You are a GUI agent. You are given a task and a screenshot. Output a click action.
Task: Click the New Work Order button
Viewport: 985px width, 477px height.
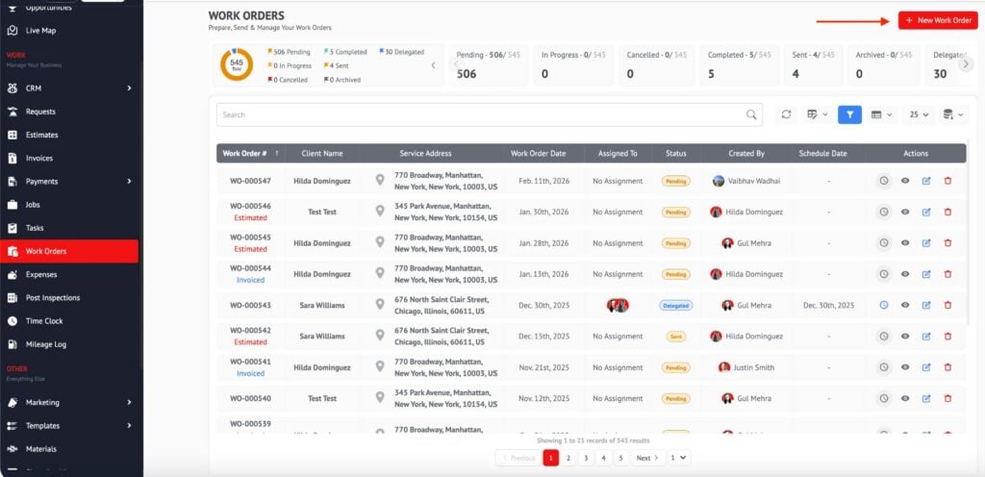coord(938,20)
